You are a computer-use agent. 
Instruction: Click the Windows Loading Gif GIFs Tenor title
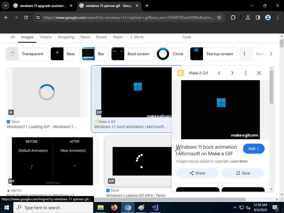click(x=136, y=196)
